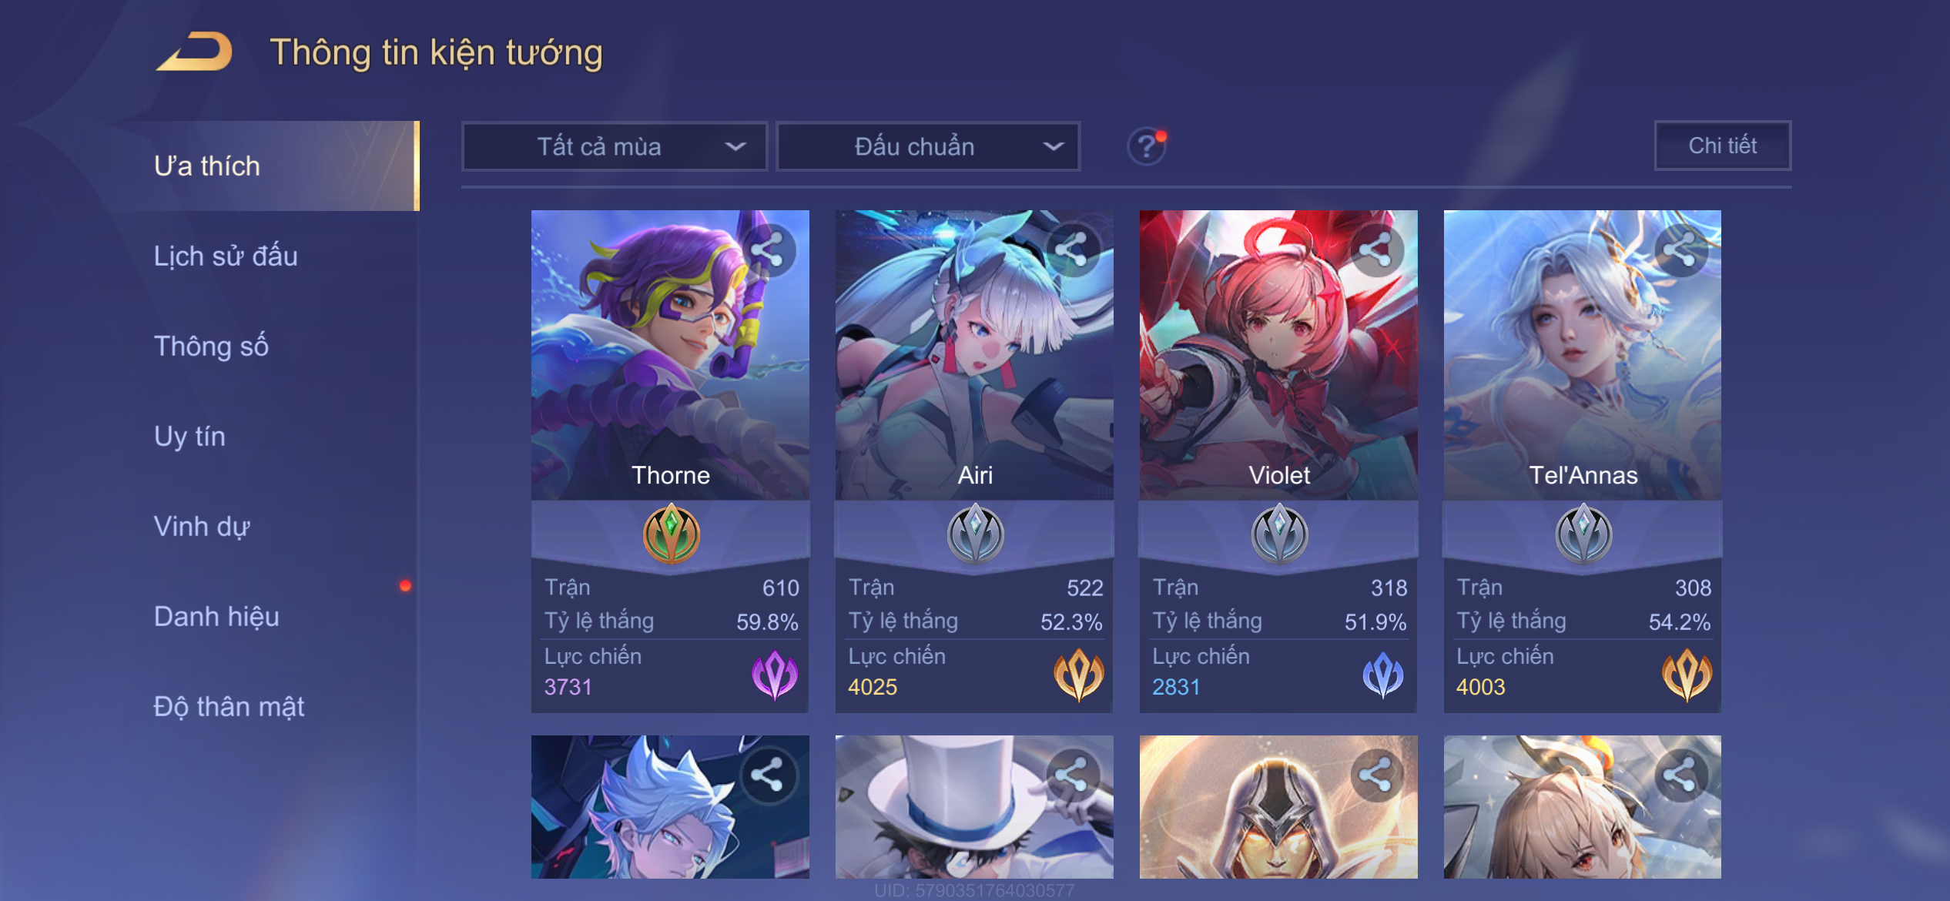This screenshot has width=1950, height=901.
Task: Select the Độ thân mật tab
Action: tap(229, 706)
